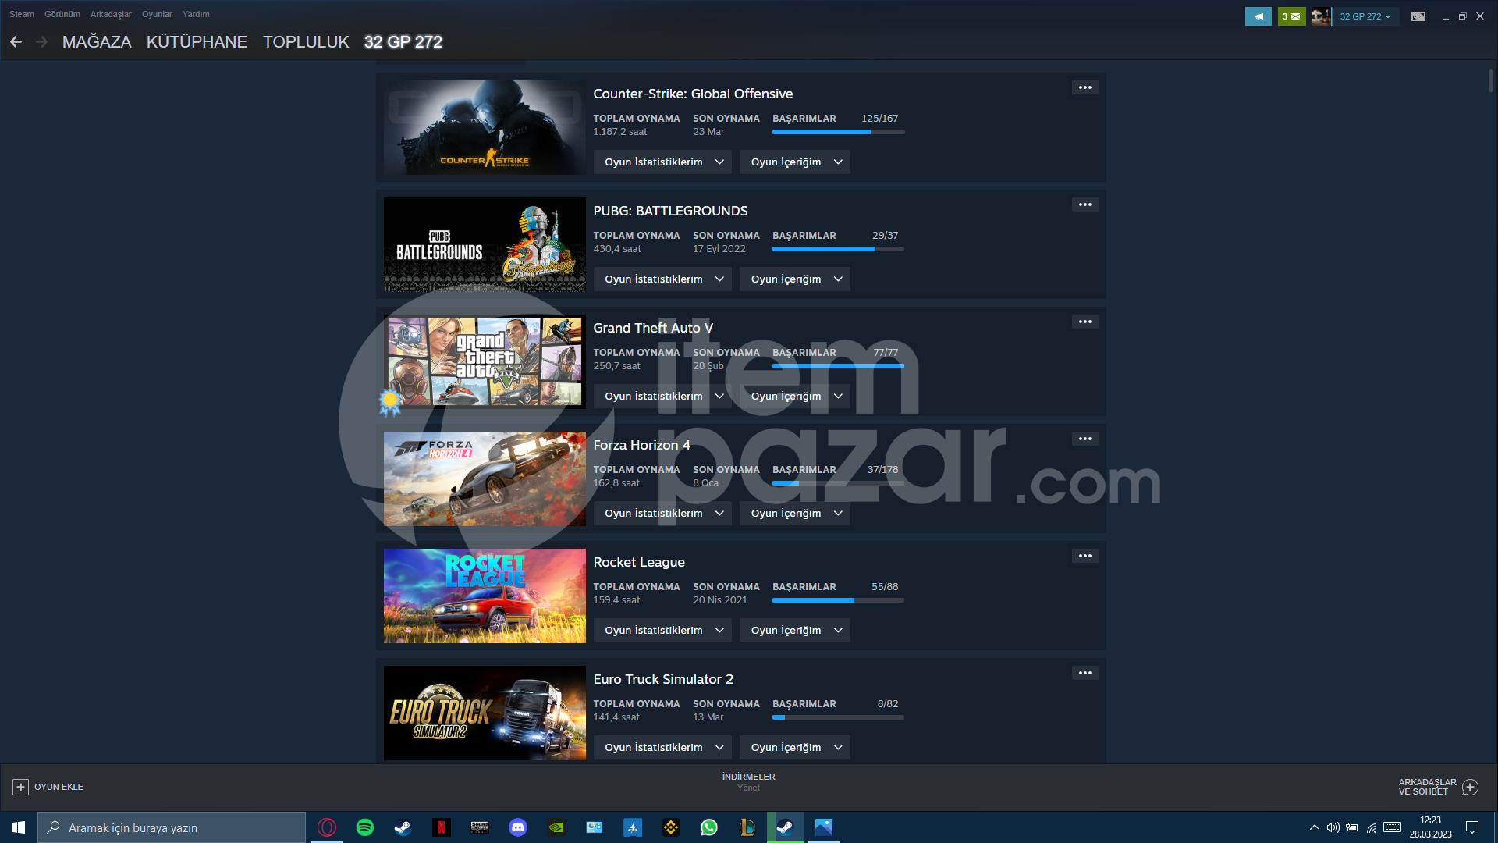Click the Windows search box
The height and width of the screenshot is (843, 1498).
tap(172, 827)
